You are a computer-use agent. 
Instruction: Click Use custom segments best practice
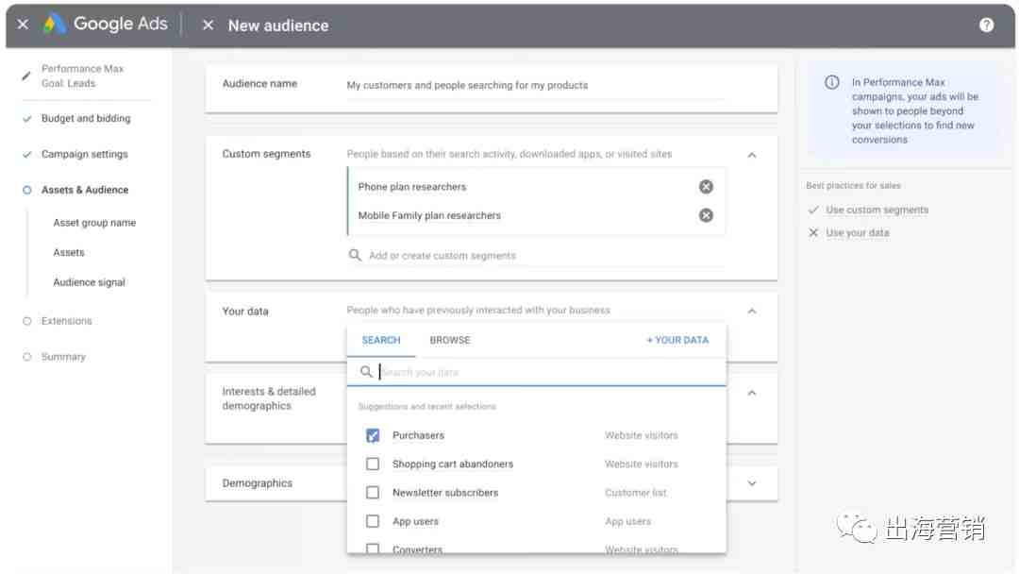(x=877, y=210)
